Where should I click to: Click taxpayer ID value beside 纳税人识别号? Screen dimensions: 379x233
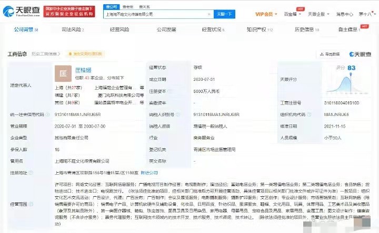point(216,114)
